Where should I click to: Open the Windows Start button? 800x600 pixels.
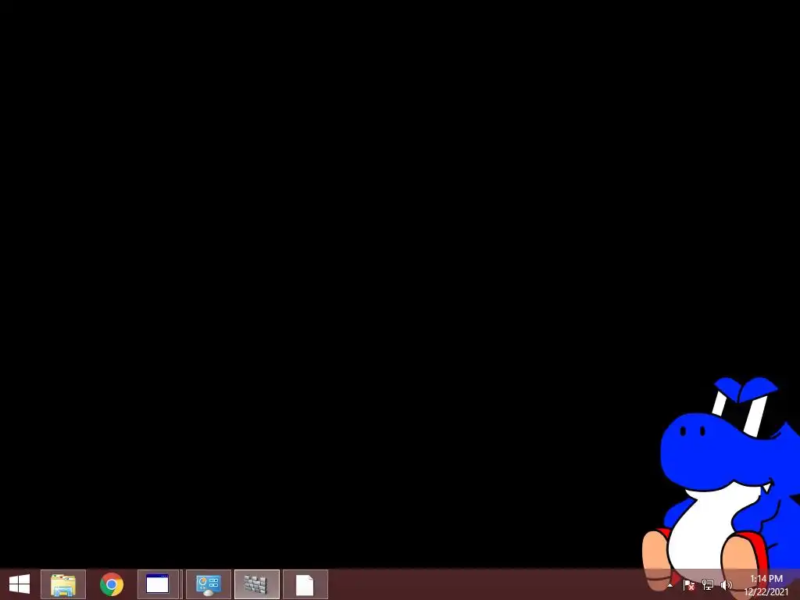[20, 584]
